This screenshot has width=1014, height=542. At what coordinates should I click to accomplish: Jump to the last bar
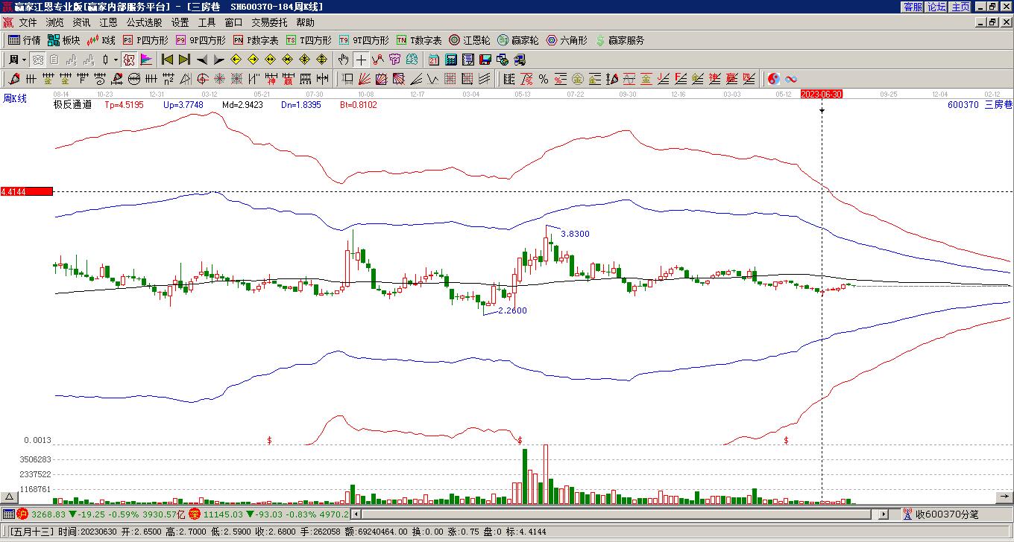(184, 60)
